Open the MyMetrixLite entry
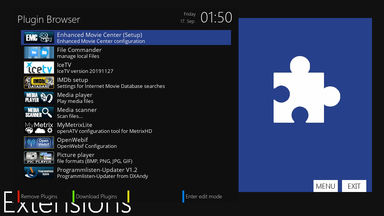The image size is (384, 216). coord(126,127)
